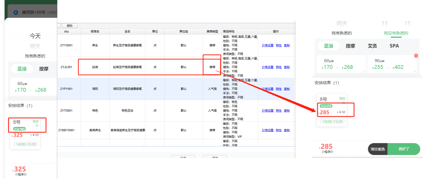Open 价格设置 for row ZYBBYS001
The height and width of the screenshot is (179, 423).
[x=268, y=130]
